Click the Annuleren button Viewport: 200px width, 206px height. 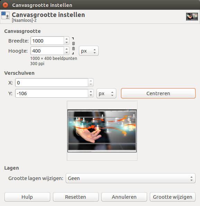[x=124, y=197]
